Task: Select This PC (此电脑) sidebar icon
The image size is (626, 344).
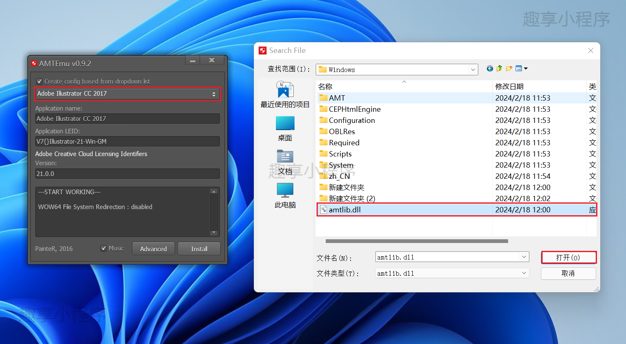Action: tap(285, 196)
